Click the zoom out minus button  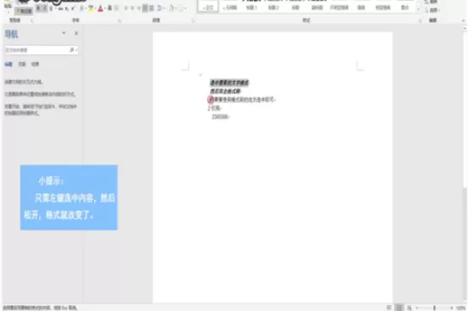417,308
